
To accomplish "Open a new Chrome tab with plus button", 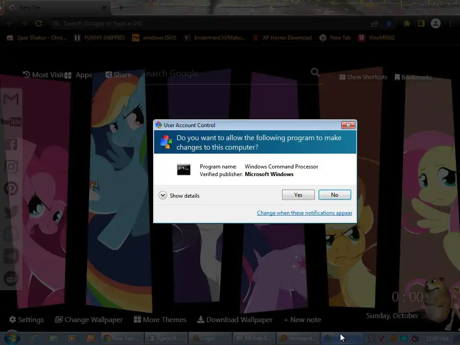I will coord(121,8).
